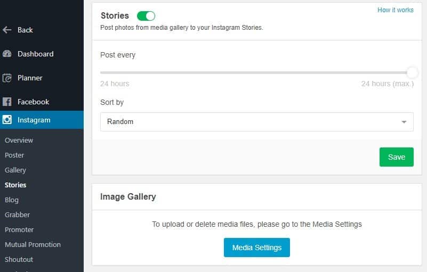Click the Post every slider handle
The height and width of the screenshot is (272, 427).
click(x=412, y=72)
